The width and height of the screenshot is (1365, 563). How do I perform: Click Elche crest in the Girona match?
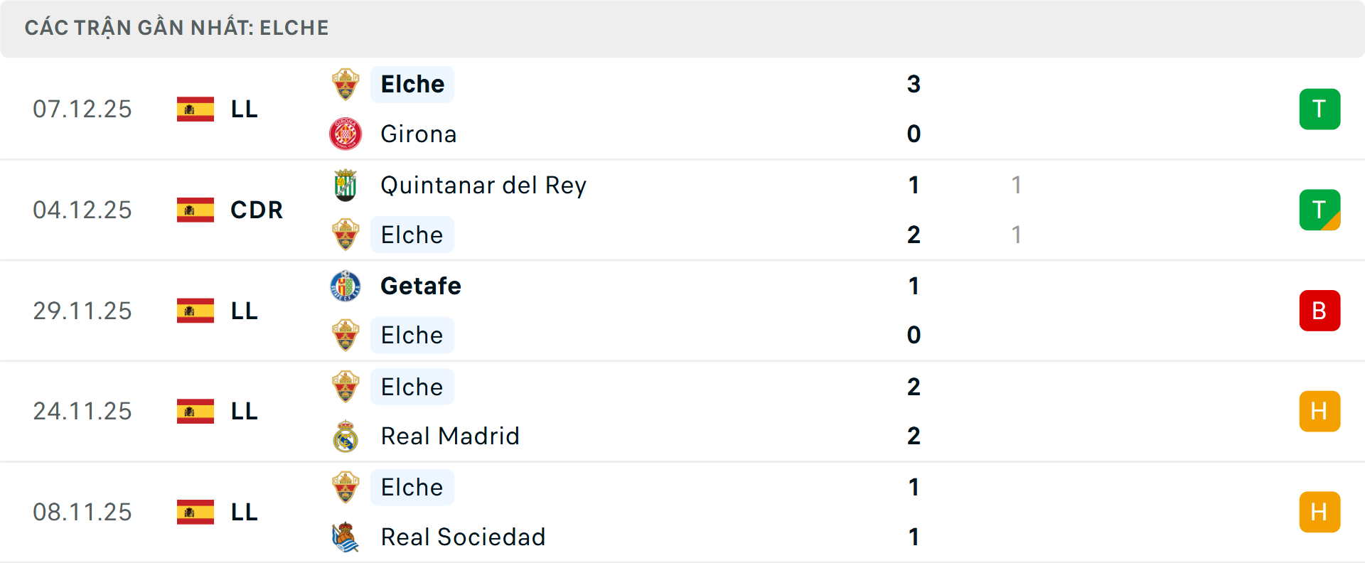pyautogui.click(x=346, y=84)
